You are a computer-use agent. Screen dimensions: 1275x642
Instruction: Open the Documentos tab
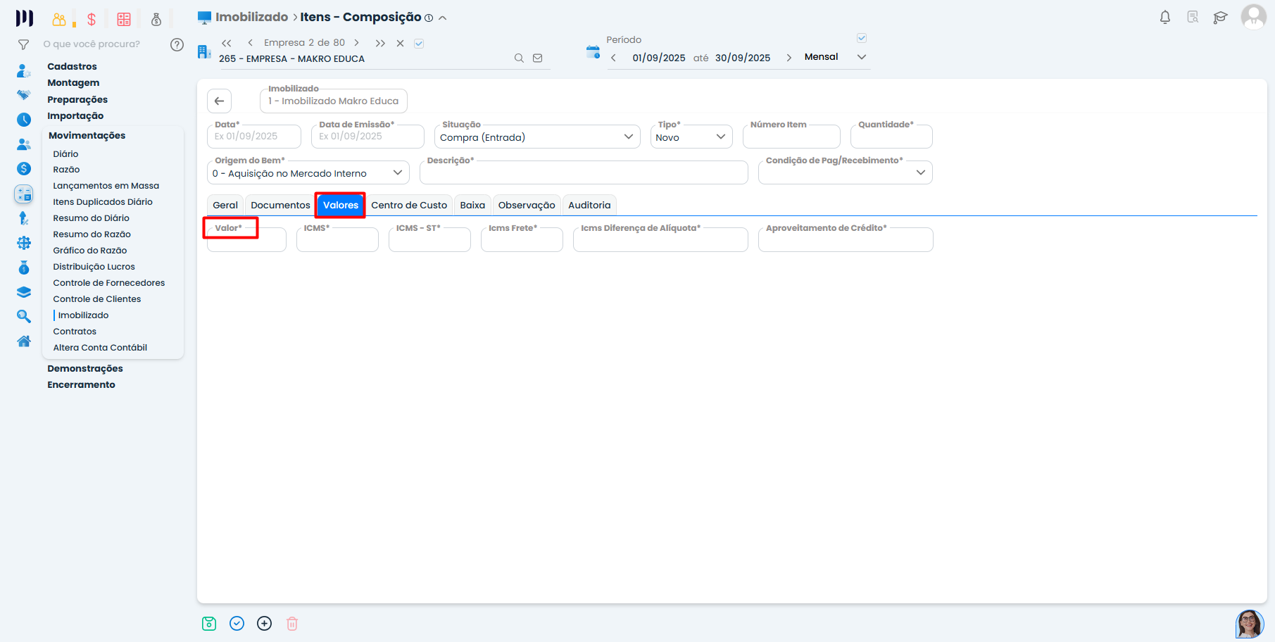(280, 206)
